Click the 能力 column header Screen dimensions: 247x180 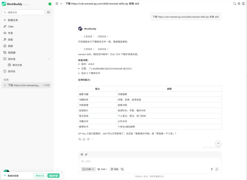(98, 89)
